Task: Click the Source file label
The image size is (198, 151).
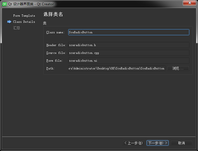Action: pos(56,53)
